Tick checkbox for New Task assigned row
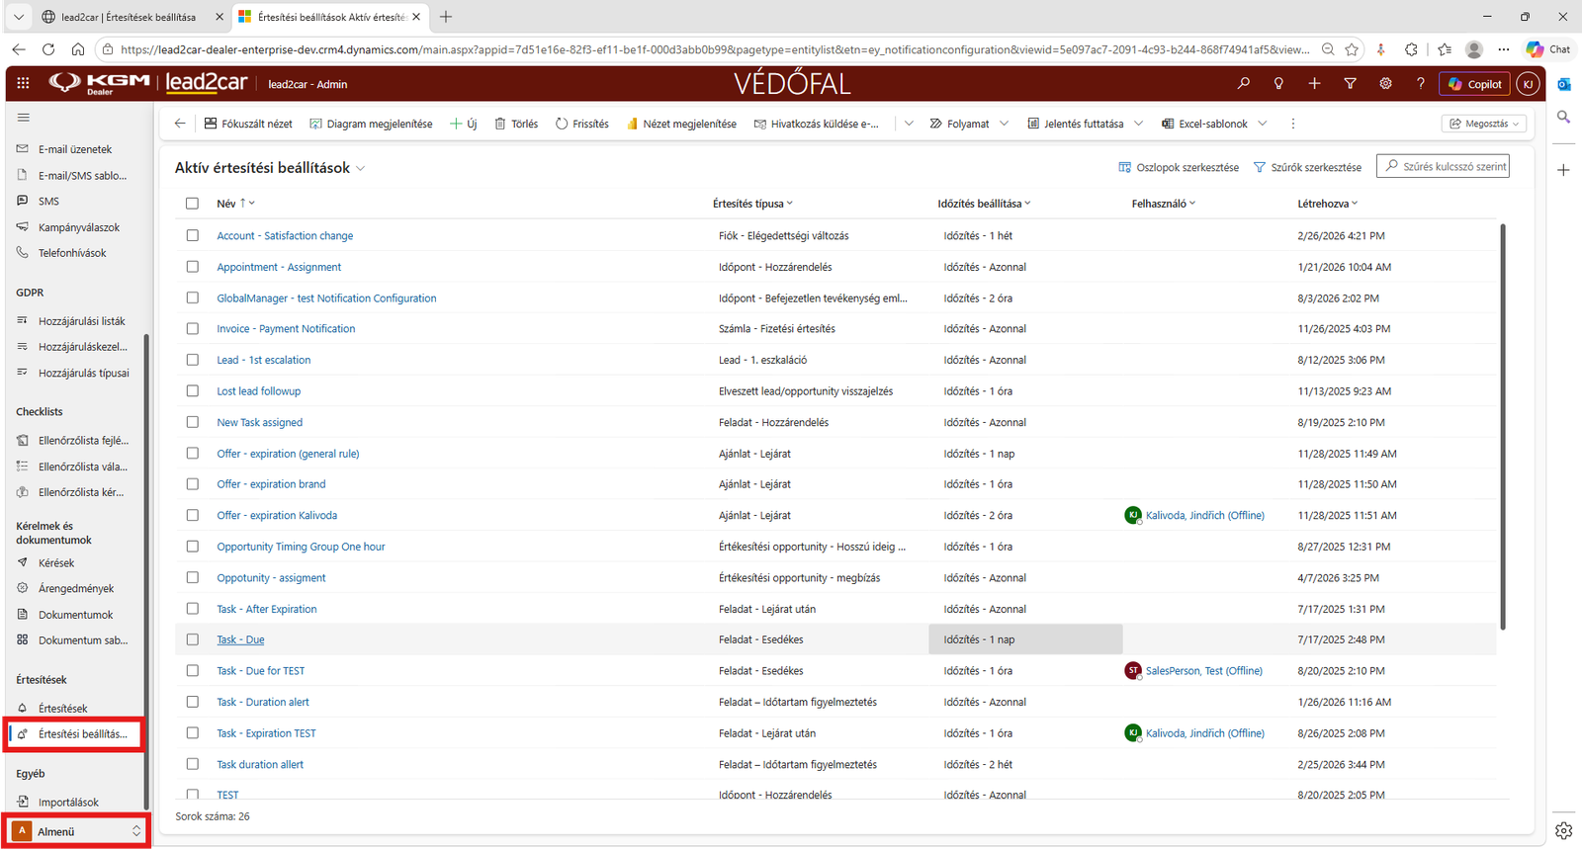Screen dimensions: 1582x849 click(192, 422)
